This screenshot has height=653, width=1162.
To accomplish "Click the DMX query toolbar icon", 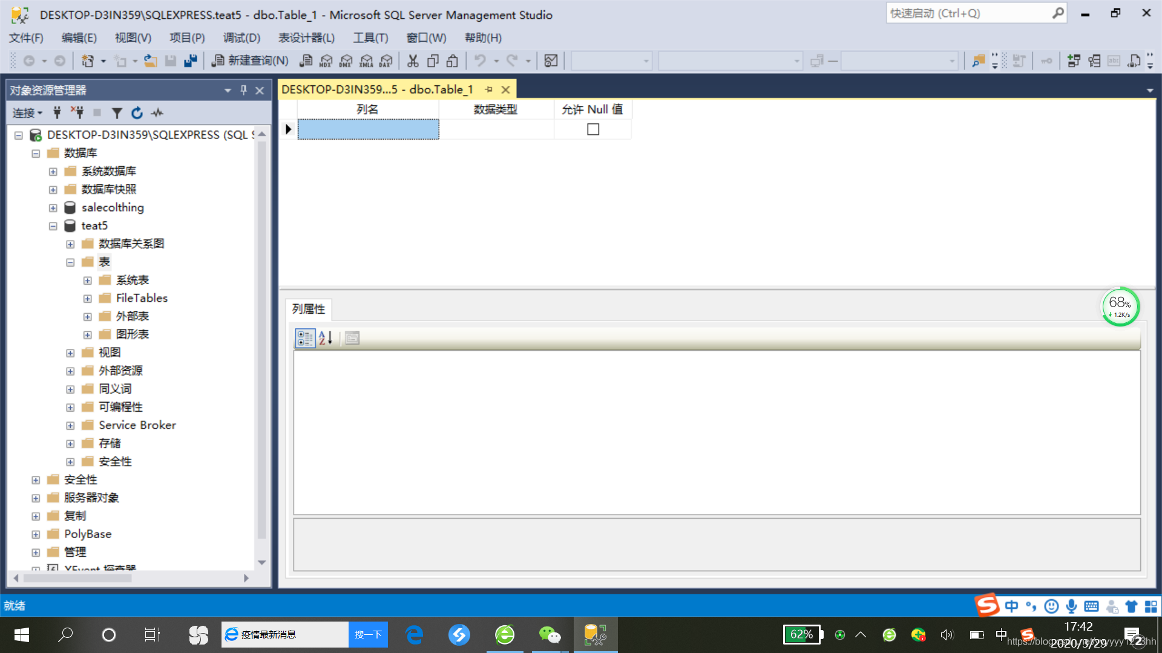I will [346, 60].
